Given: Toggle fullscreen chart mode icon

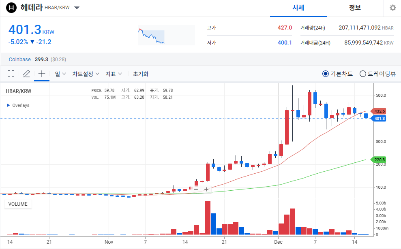Looking at the screenshot, I should click(x=11, y=74).
